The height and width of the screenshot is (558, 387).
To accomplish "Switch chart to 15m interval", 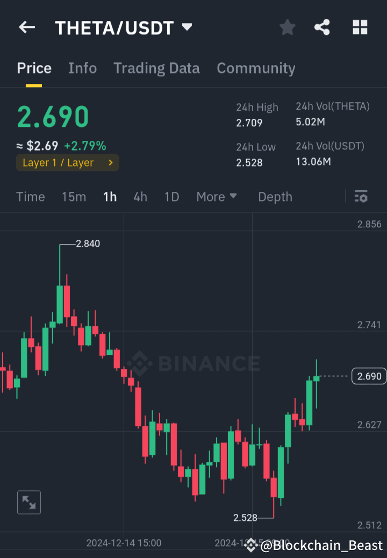I will click(74, 197).
